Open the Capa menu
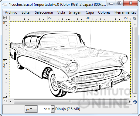This screenshot has width=140, height=116. (90, 12)
